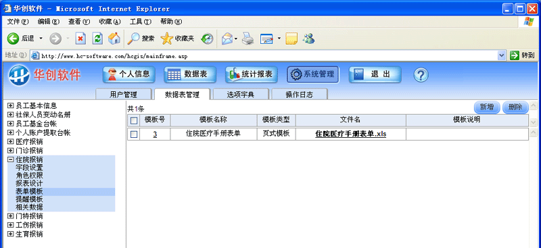Stop page loading with red X icon

pos(80,39)
